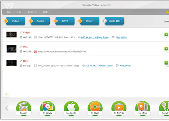Click No subtitles link in Video row
This screenshot has width=169, height=121.
coord(121,37)
